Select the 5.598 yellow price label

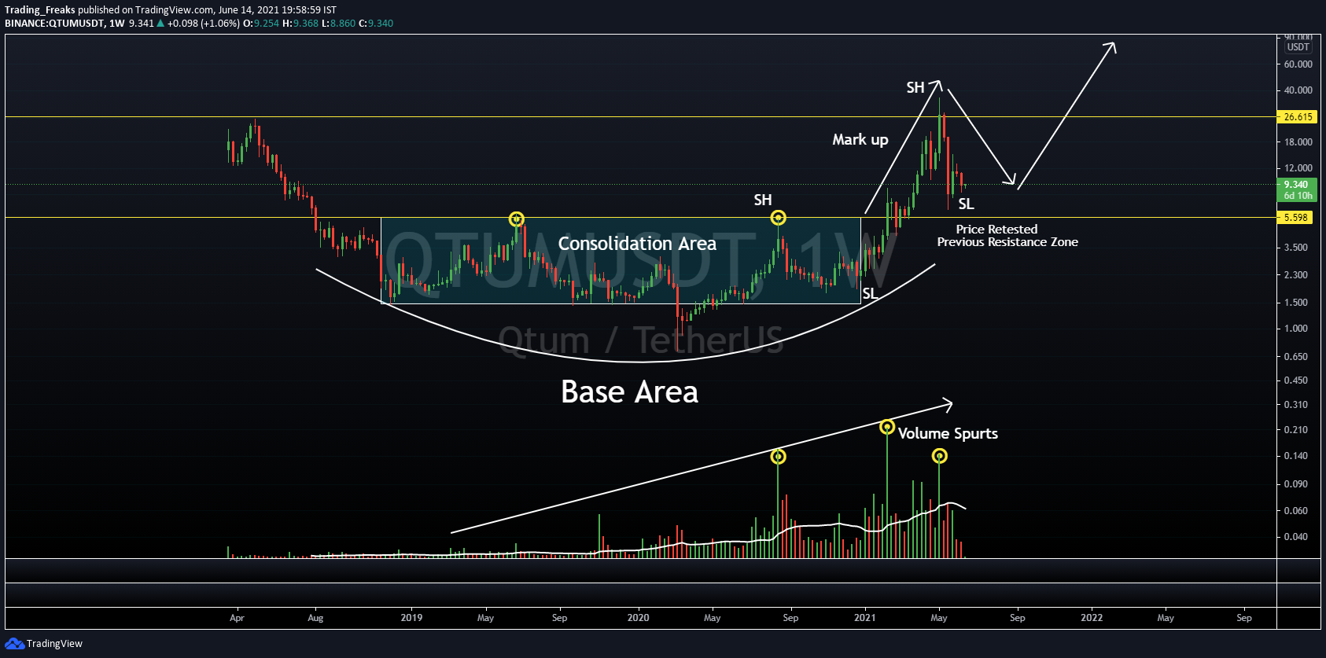(x=1295, y=218)
